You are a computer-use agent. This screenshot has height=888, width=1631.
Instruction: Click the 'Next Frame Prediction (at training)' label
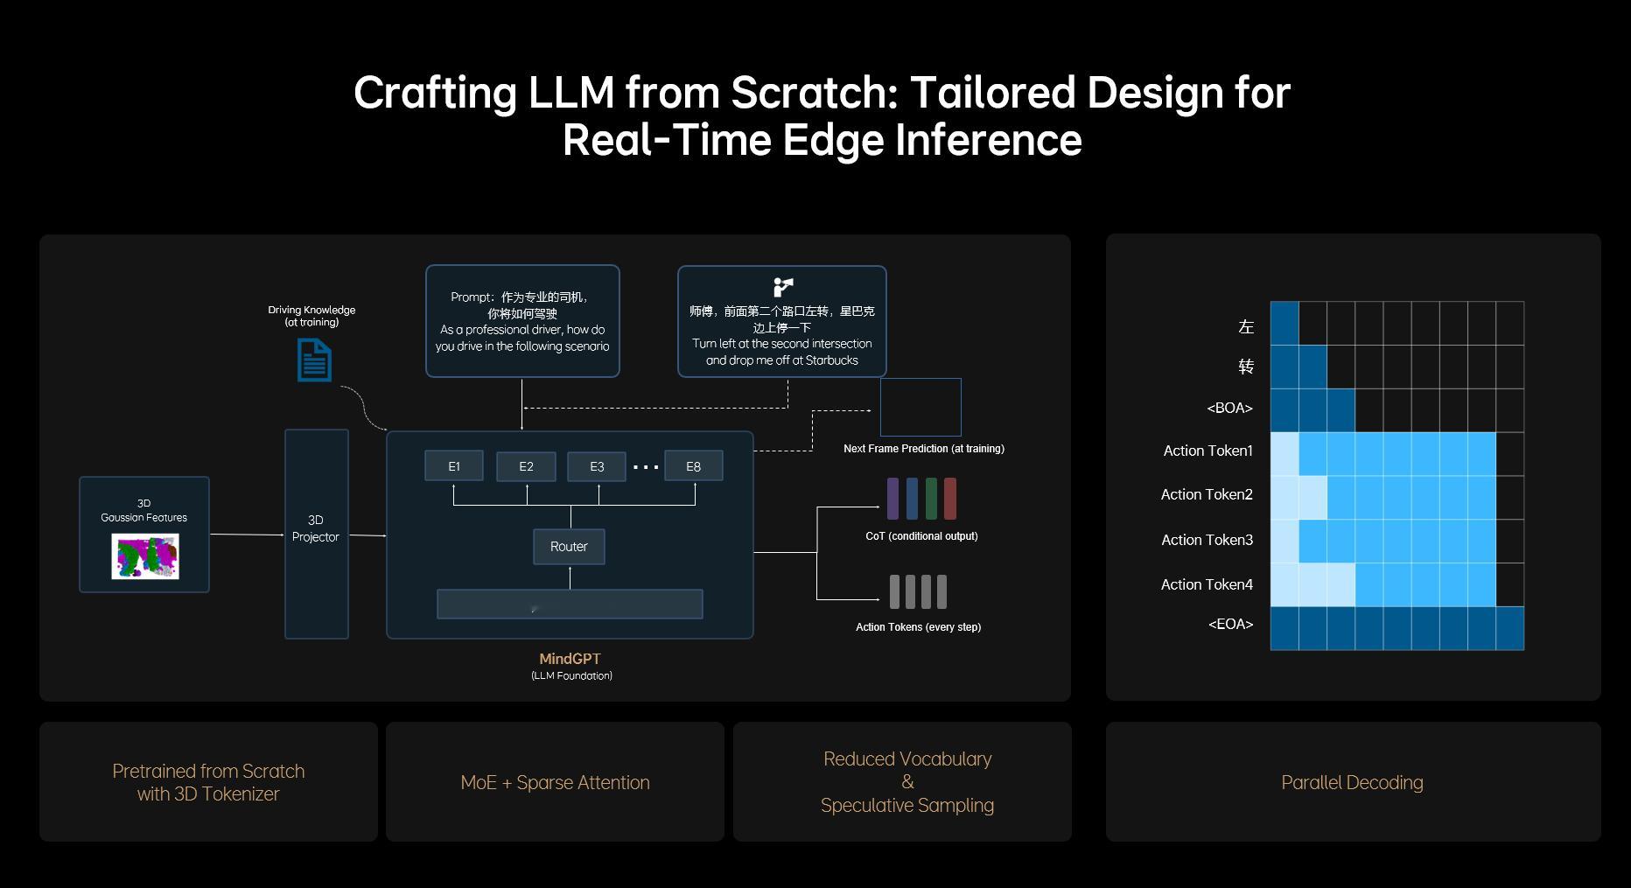coord(924,449)
